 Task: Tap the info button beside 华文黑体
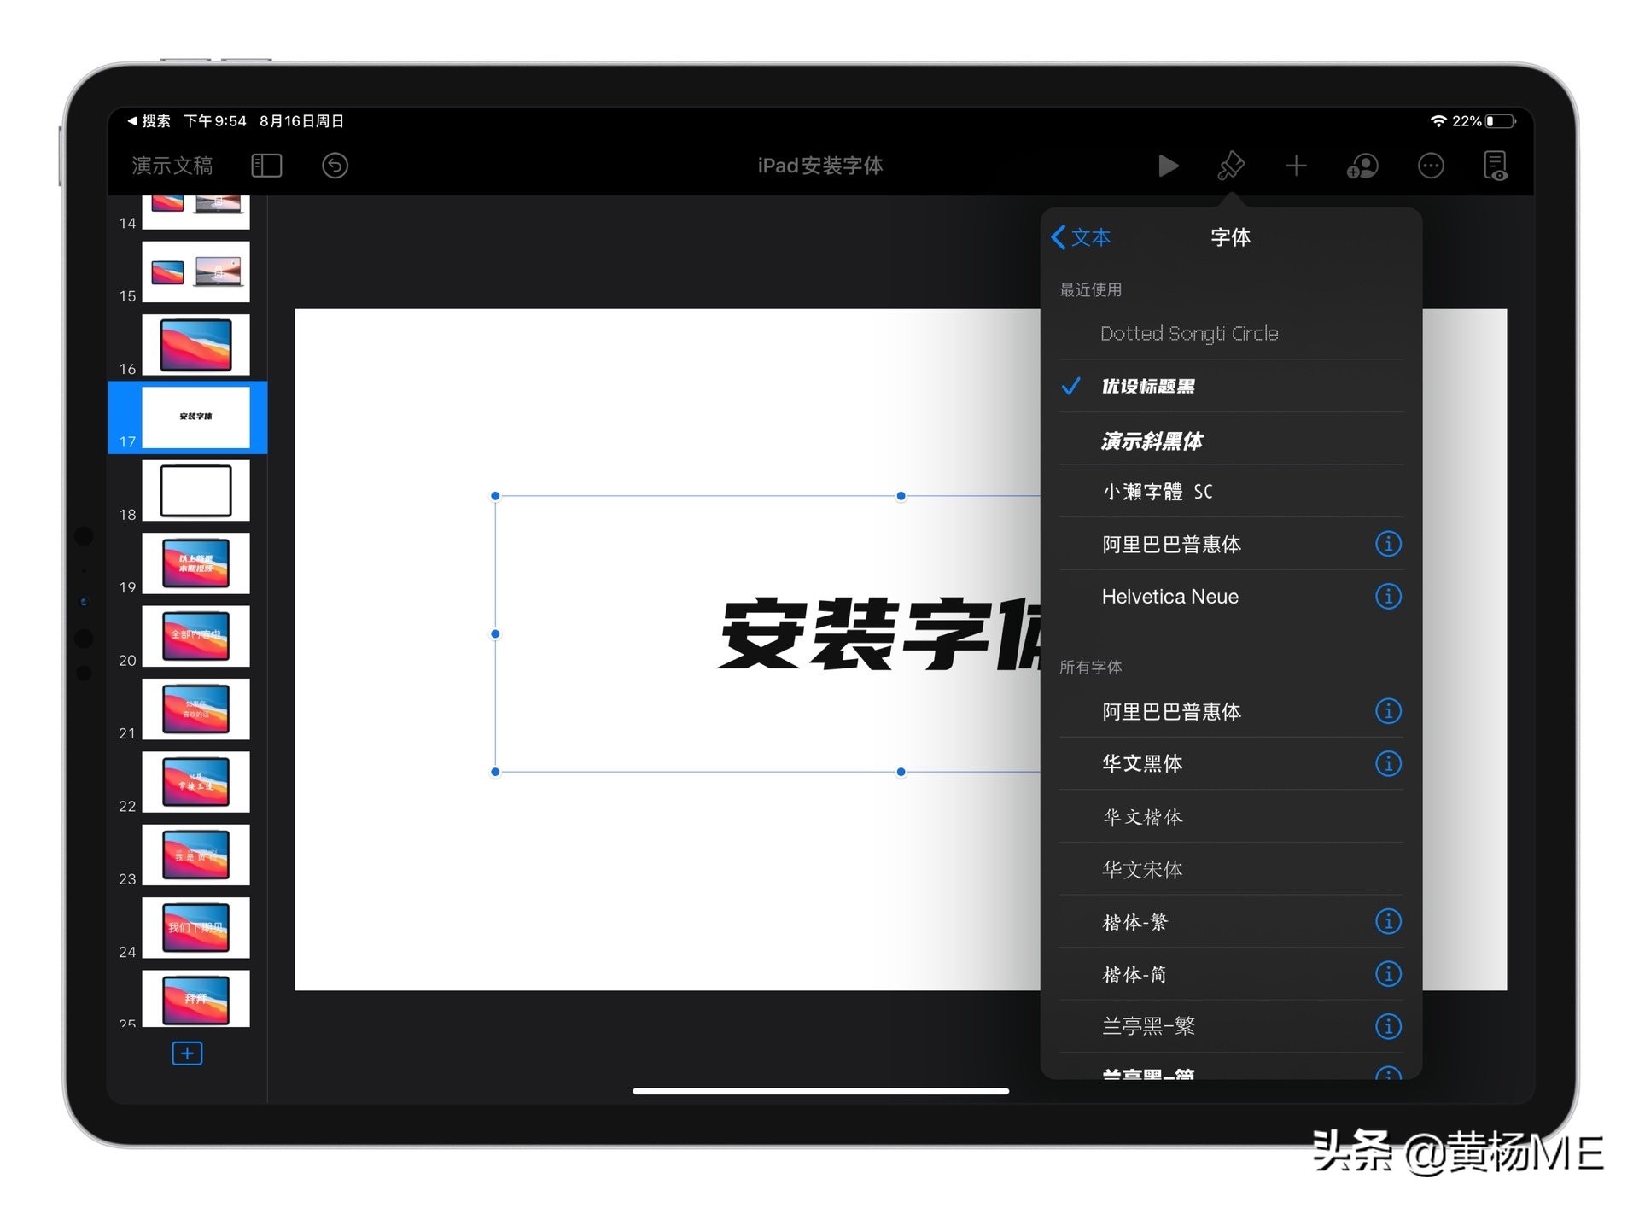pyautogui.click(x=1389, y=763)
